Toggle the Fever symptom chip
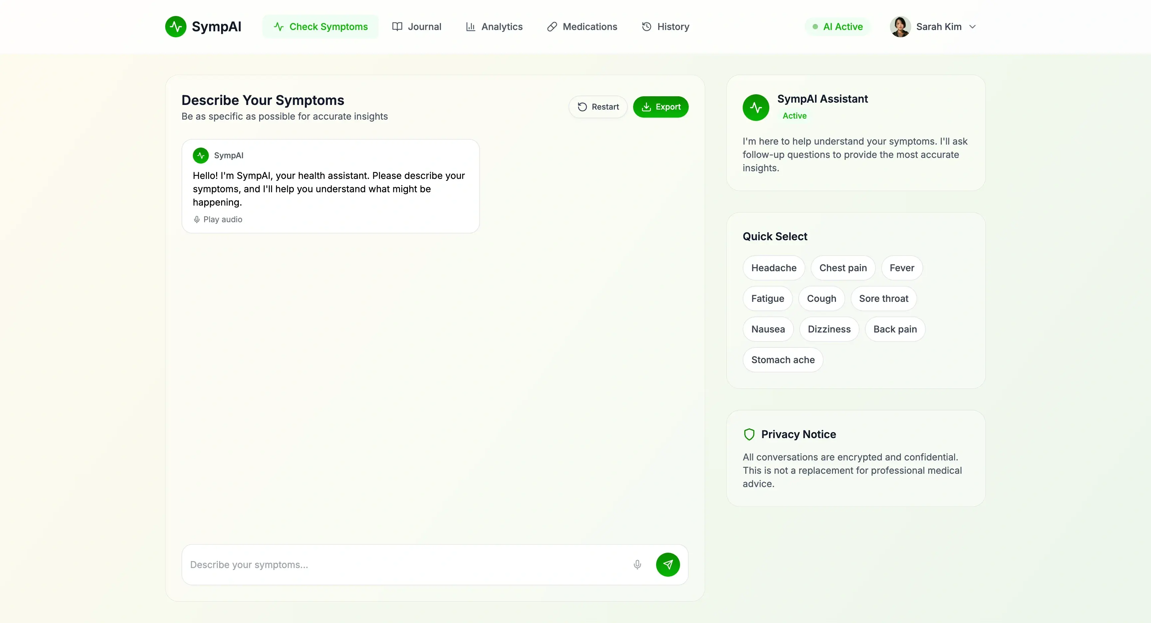 (x=902, y=268)
